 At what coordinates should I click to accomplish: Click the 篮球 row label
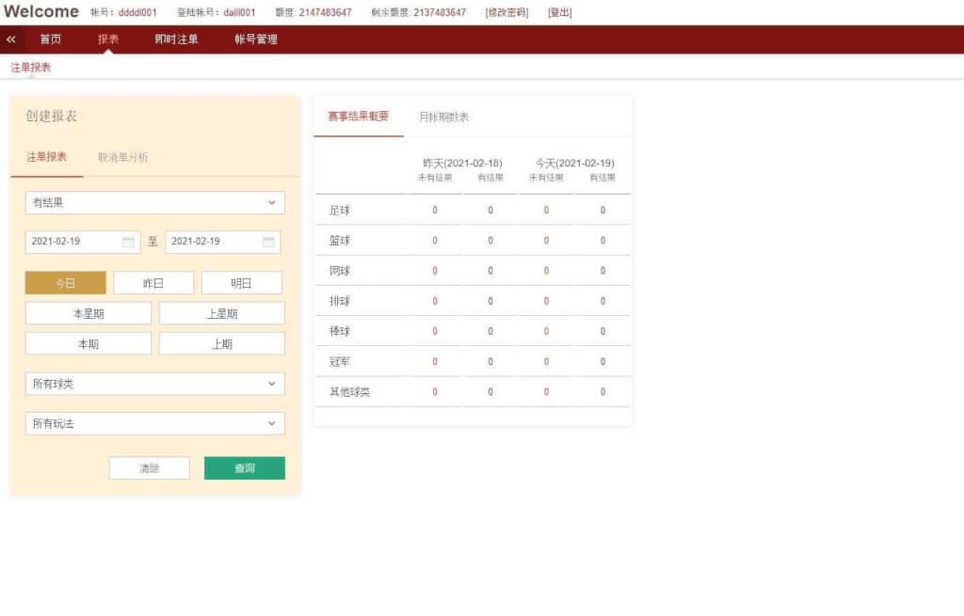pyautogui.click(x=340, y=241)
